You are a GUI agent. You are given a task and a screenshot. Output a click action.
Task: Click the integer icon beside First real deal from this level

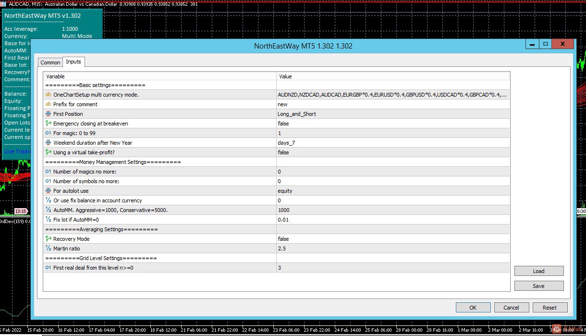click(x=48, y=268)
